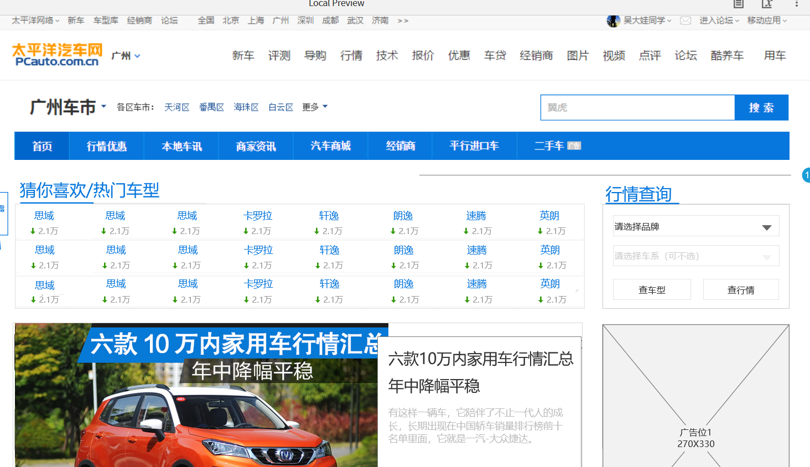Open 酷养车 in the main menu
The height and width of the screenshot is (467, 810).
(728, 55)
